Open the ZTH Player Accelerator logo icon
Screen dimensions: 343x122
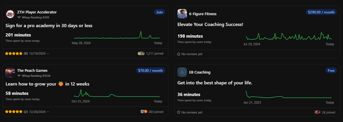point(10,14)
